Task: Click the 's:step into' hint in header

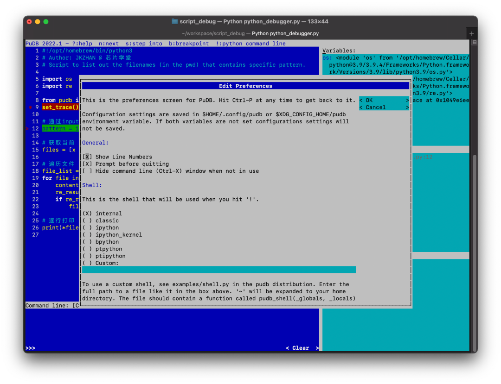Action: pyautogui.click(x=144, y=44)
